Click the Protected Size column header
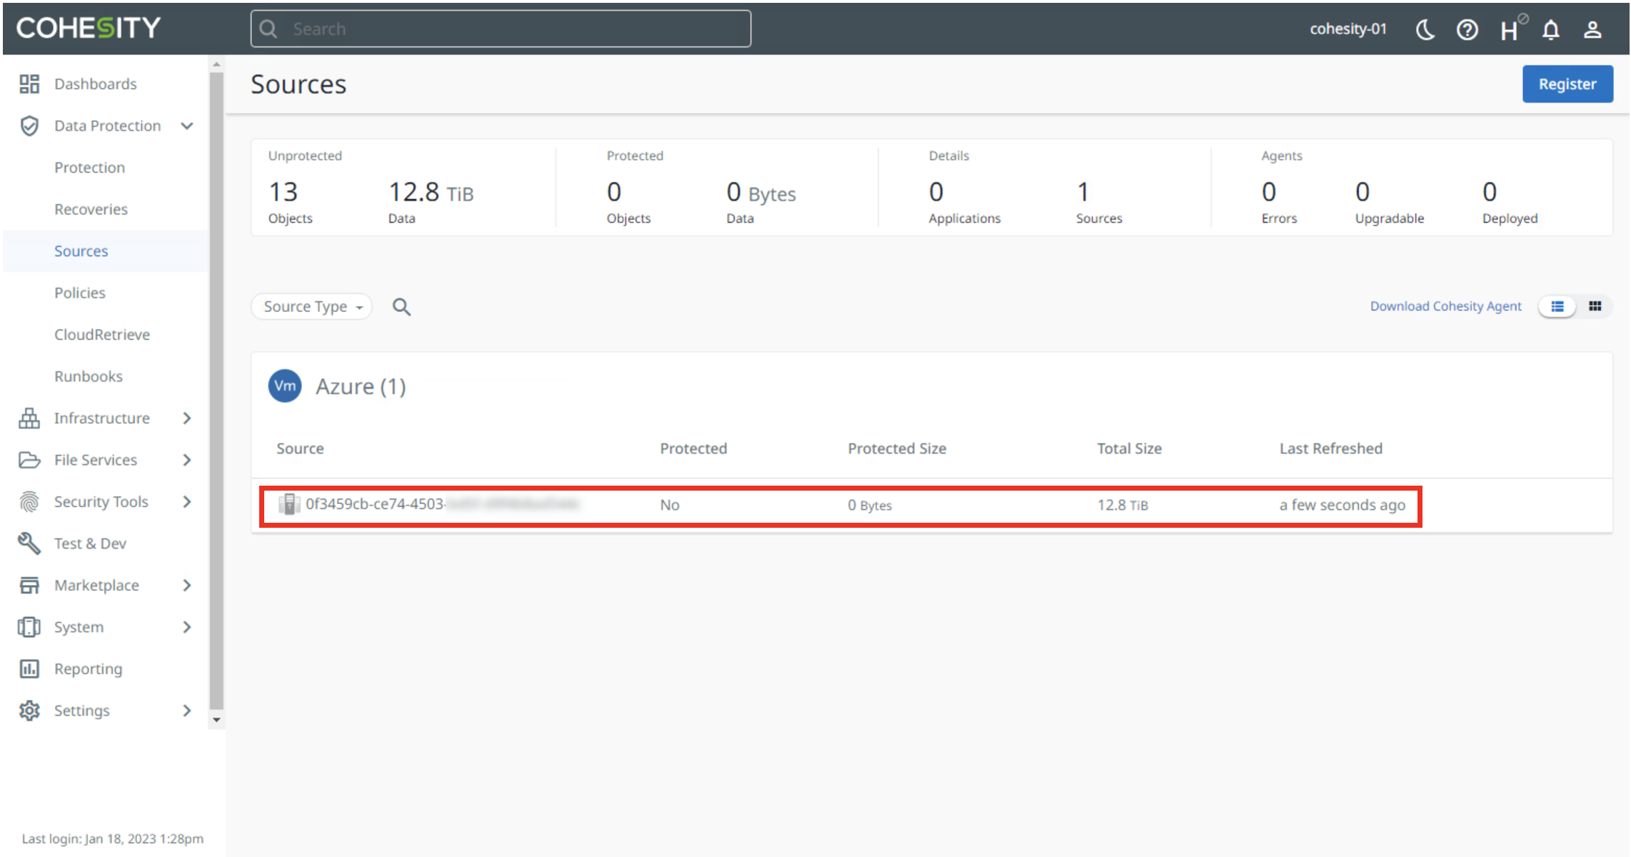The height and width of the screenshot is (857, 1631). [x=897, y=448]
